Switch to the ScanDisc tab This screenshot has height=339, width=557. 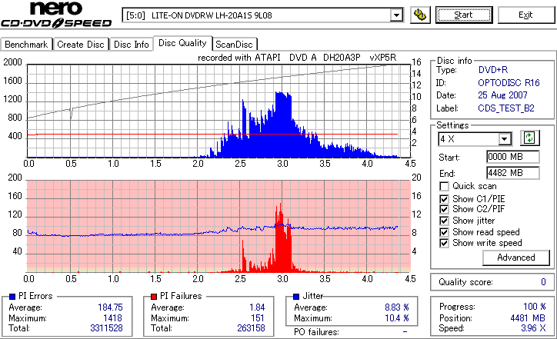click(x=234, y=45)
